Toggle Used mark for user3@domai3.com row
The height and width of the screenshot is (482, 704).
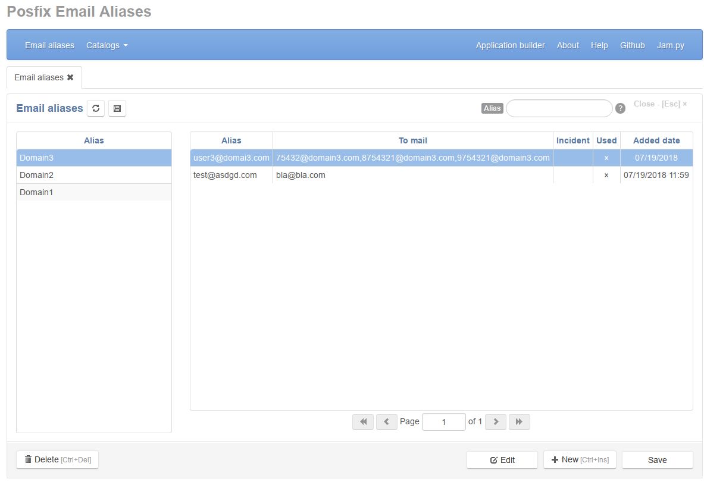[x=606, y=158]
